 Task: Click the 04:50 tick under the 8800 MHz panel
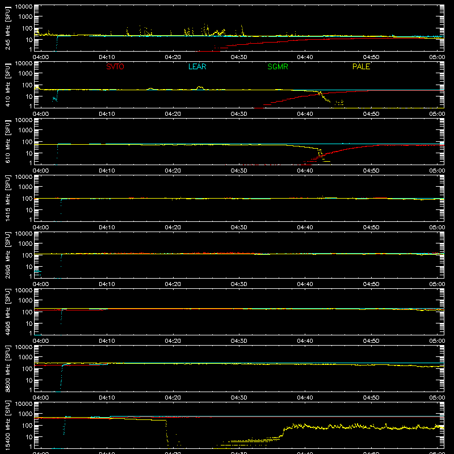click(371, 398)
